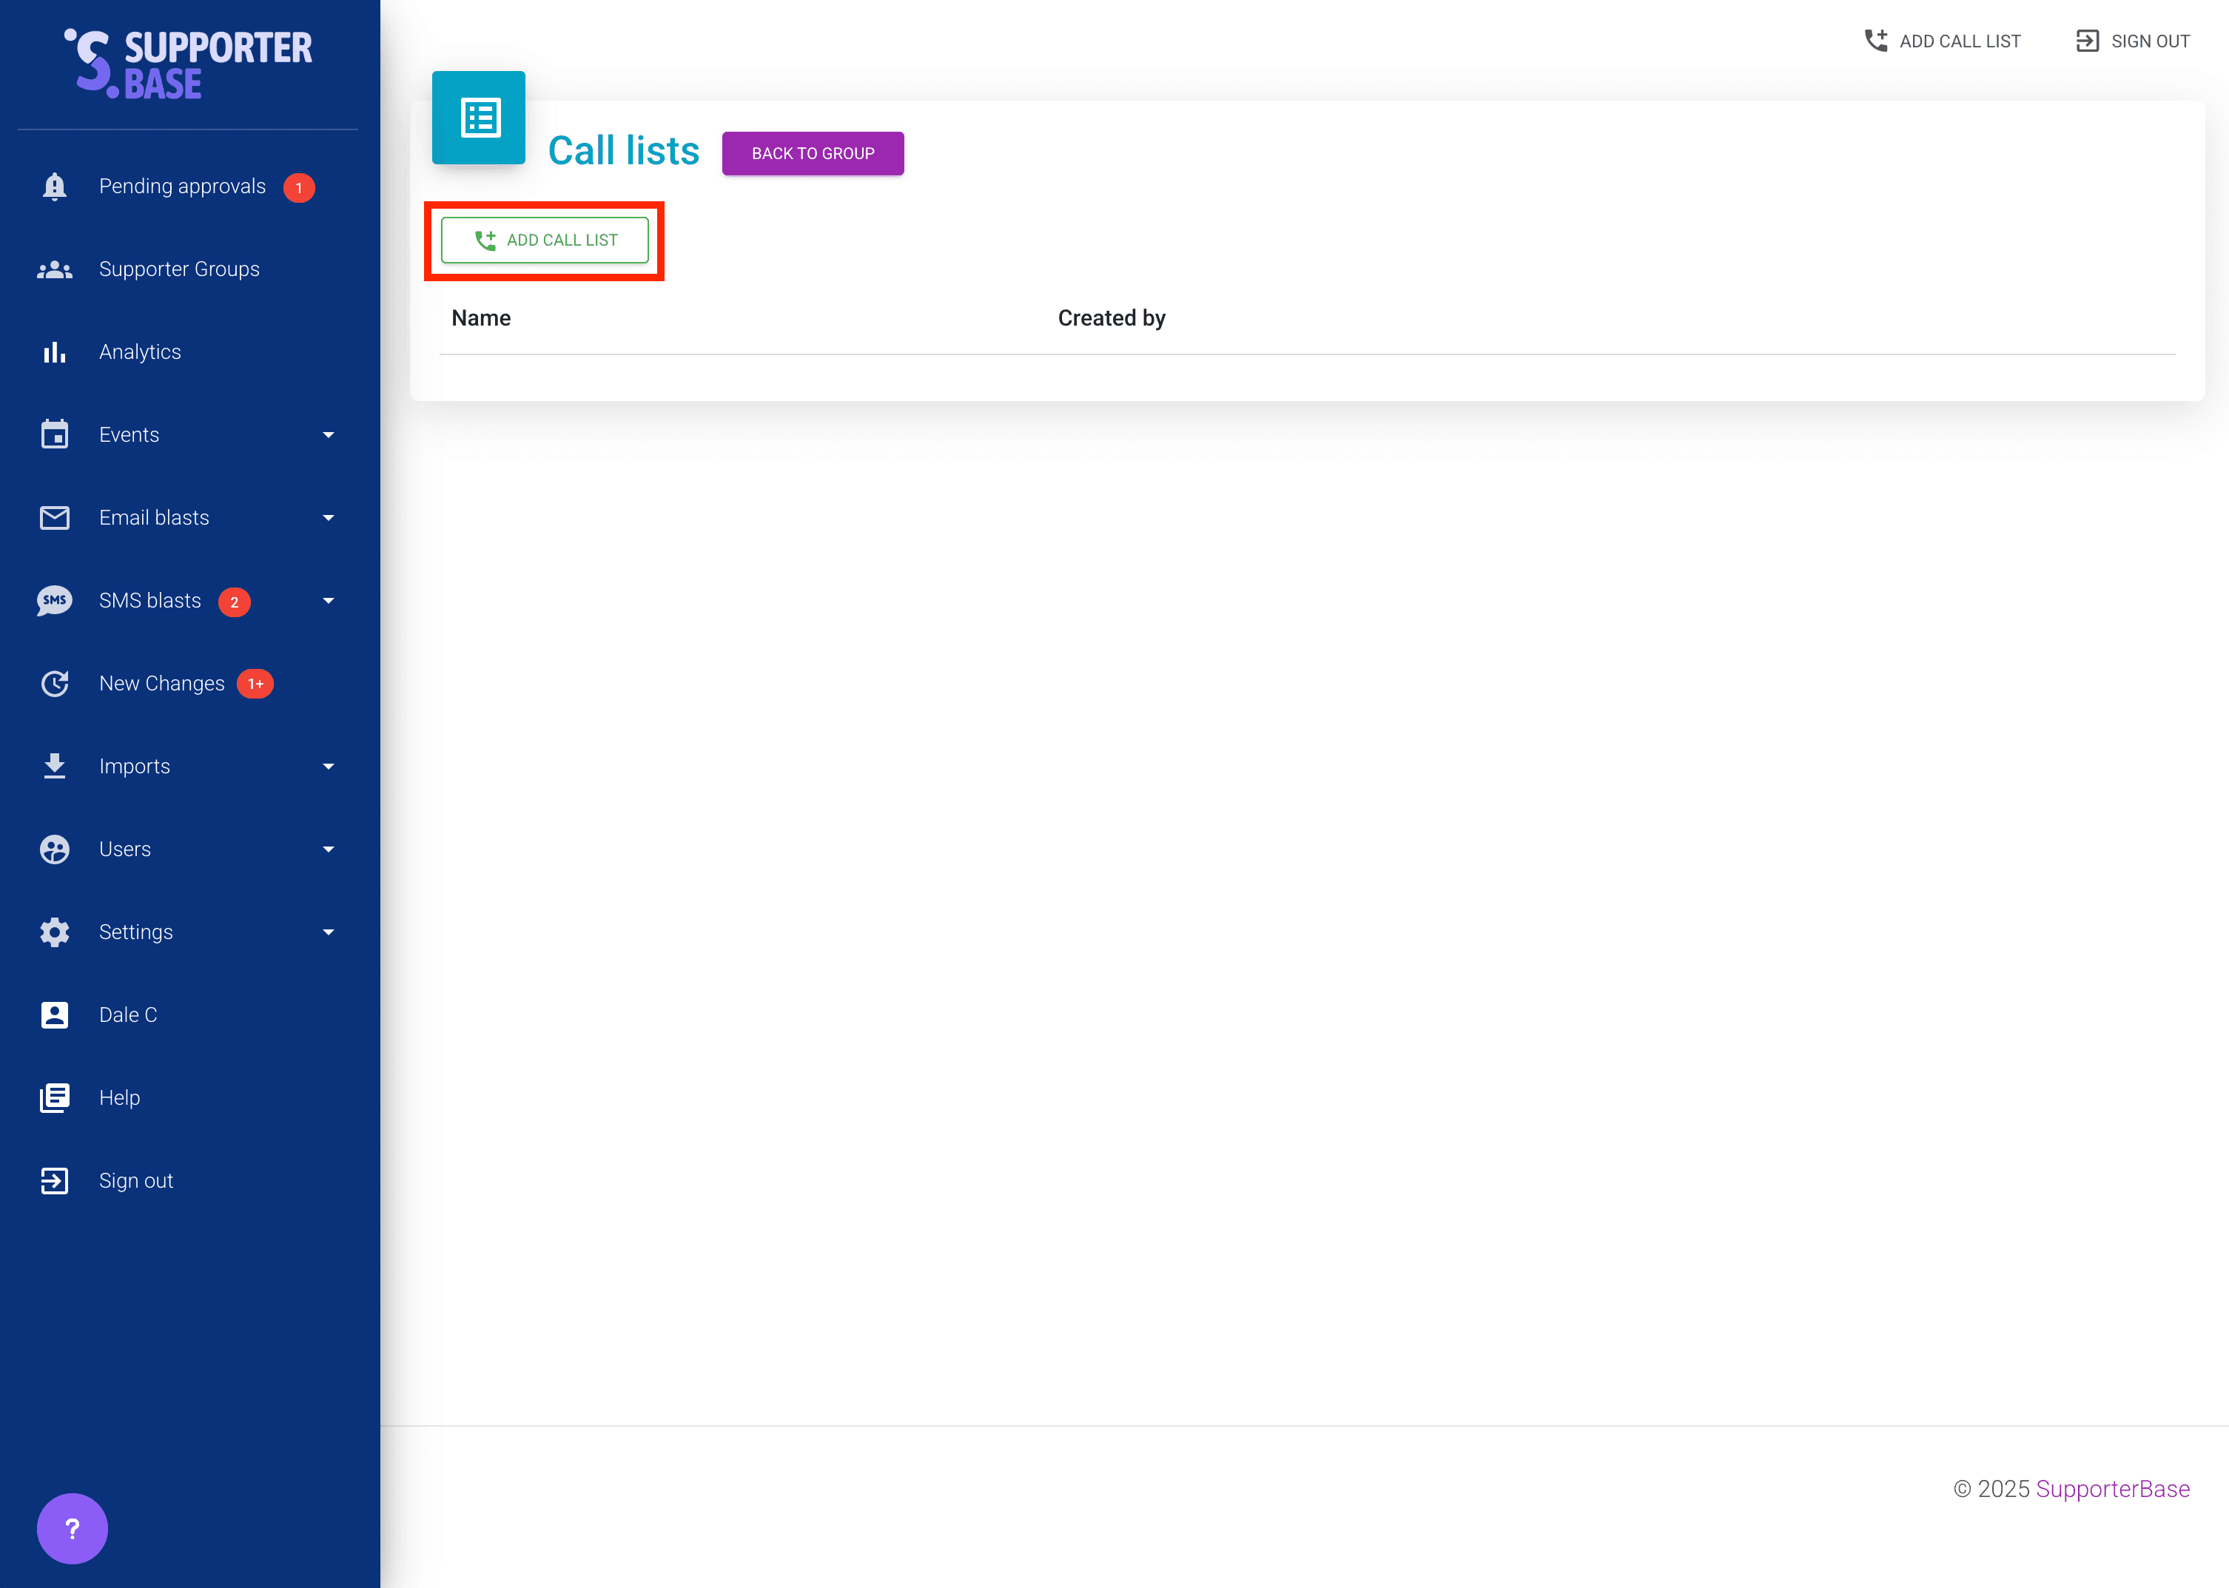Select Sign out in the sidebar
2229x1588 pixels.
coord(136,1181)
